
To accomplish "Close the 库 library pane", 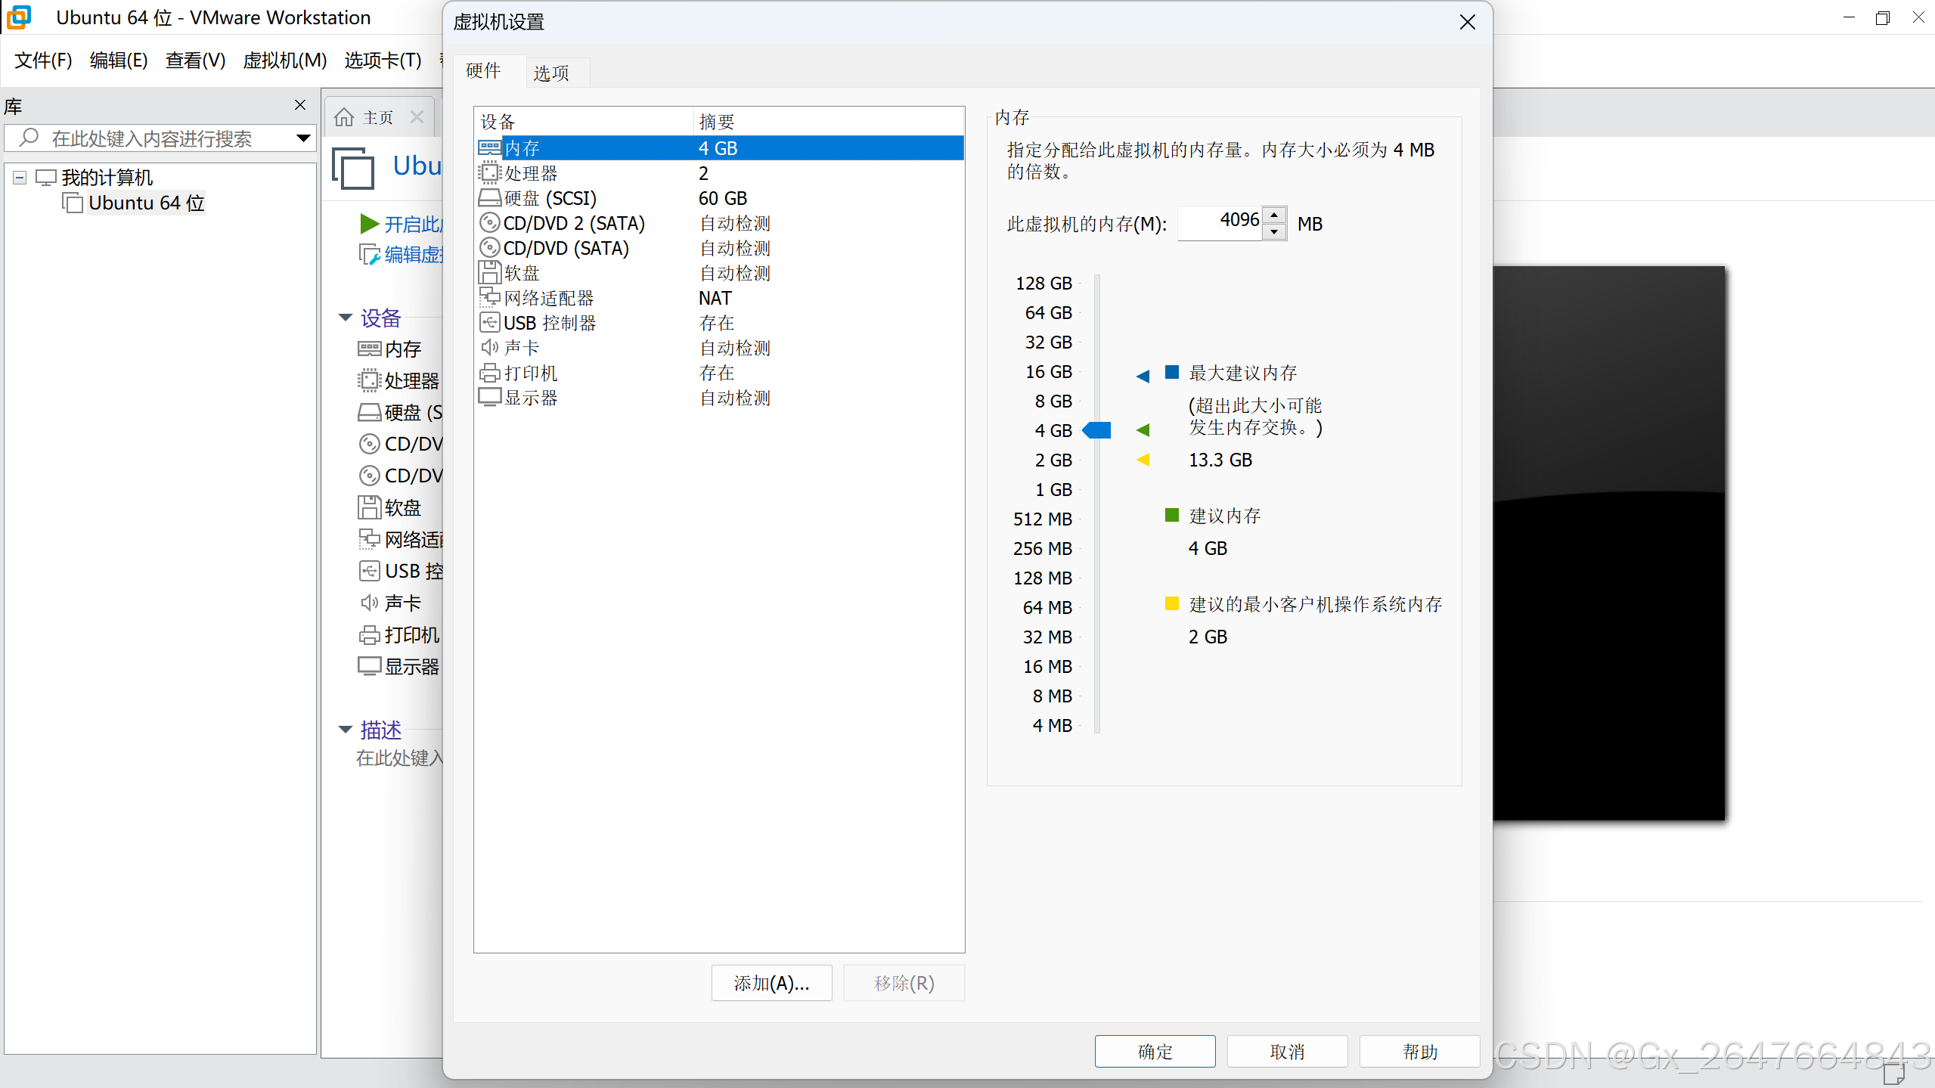I will [300, 104].
